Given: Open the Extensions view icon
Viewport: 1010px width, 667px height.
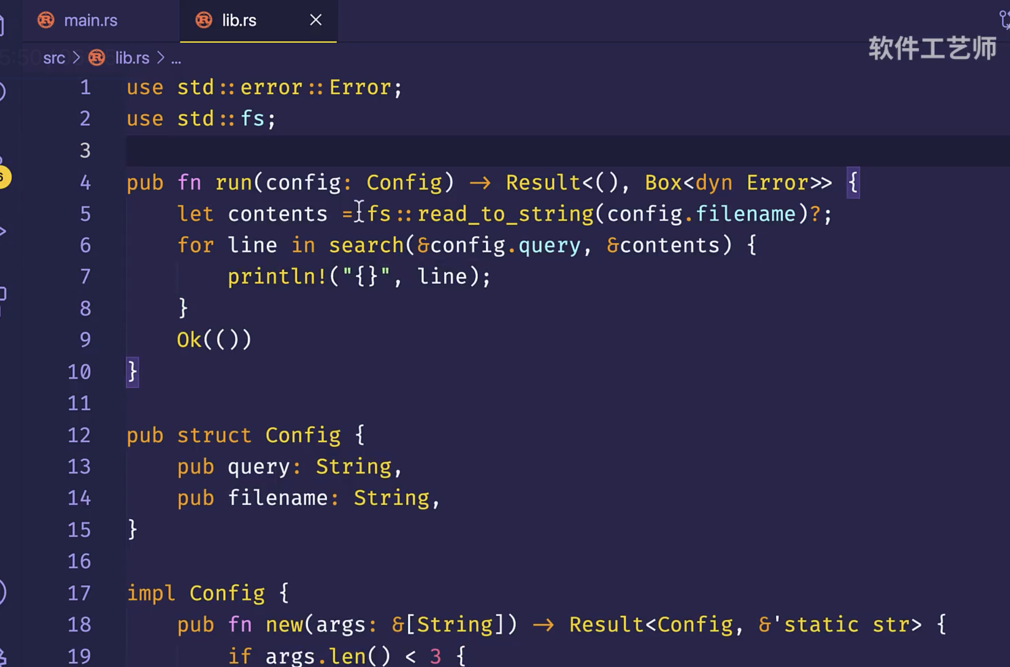Looking at the screenshot, I should [x=3, y=295].
